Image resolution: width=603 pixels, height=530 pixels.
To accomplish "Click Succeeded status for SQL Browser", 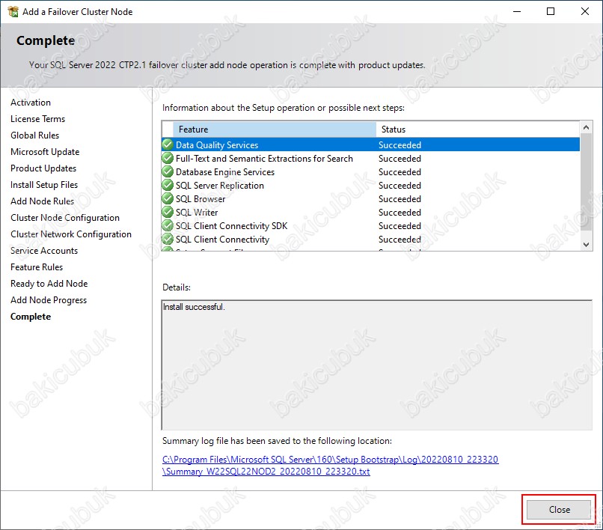I will point(400,198).
